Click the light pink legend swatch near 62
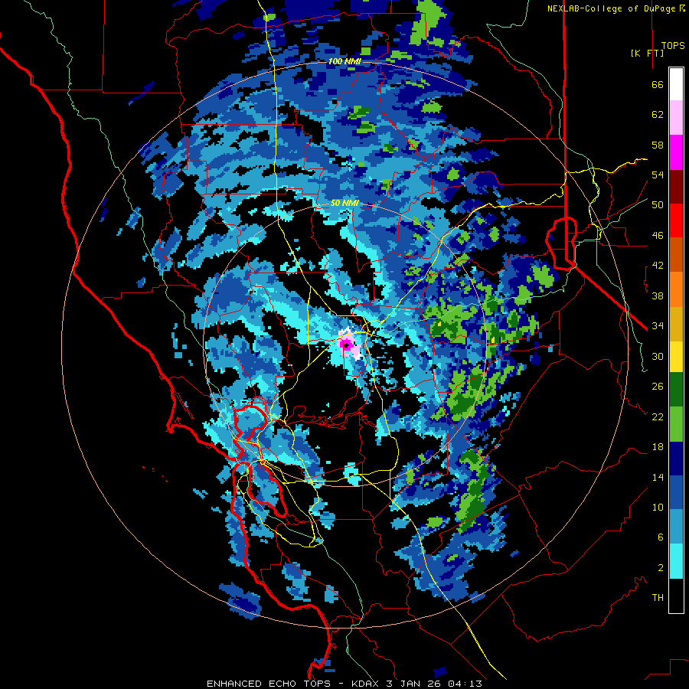The height and width of the screenshot is (689, 689). point(676,118)
